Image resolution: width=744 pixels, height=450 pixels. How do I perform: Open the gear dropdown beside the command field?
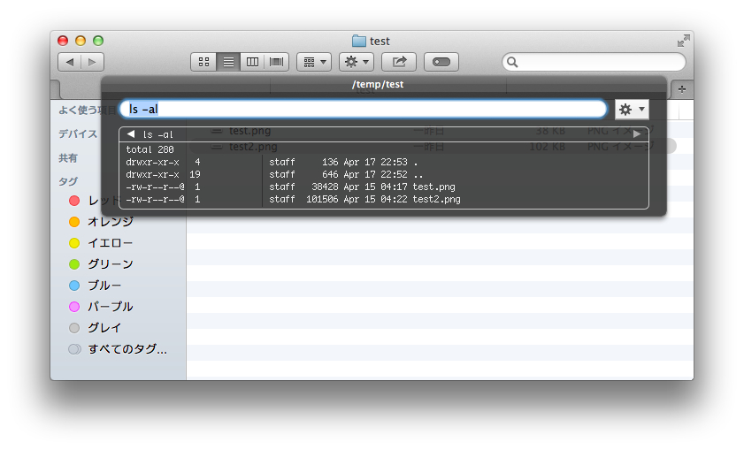pos(632,110)
